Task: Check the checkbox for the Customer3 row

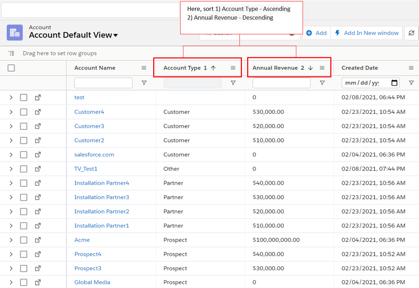Action: 23,126
